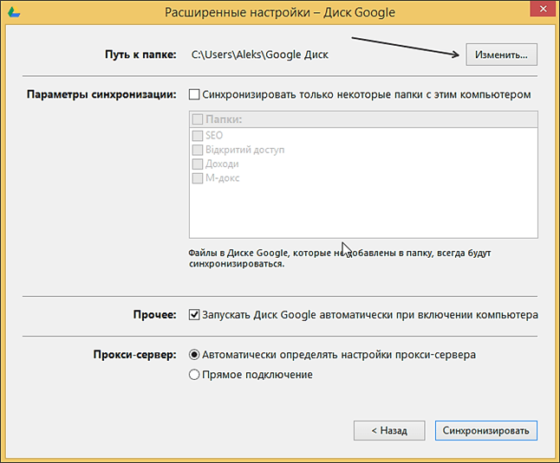This screenshot has height=463, width=560.
Task: Click empty area of the folders list
Action: point(364,212)
